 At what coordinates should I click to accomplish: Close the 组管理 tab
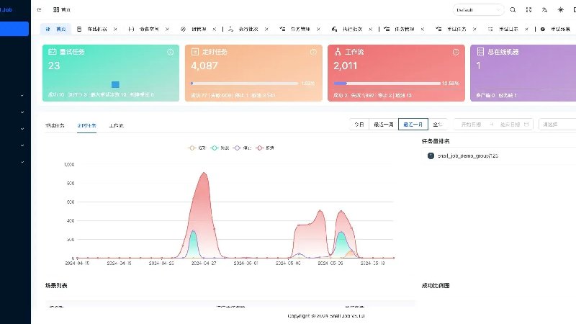click(214, 29)
